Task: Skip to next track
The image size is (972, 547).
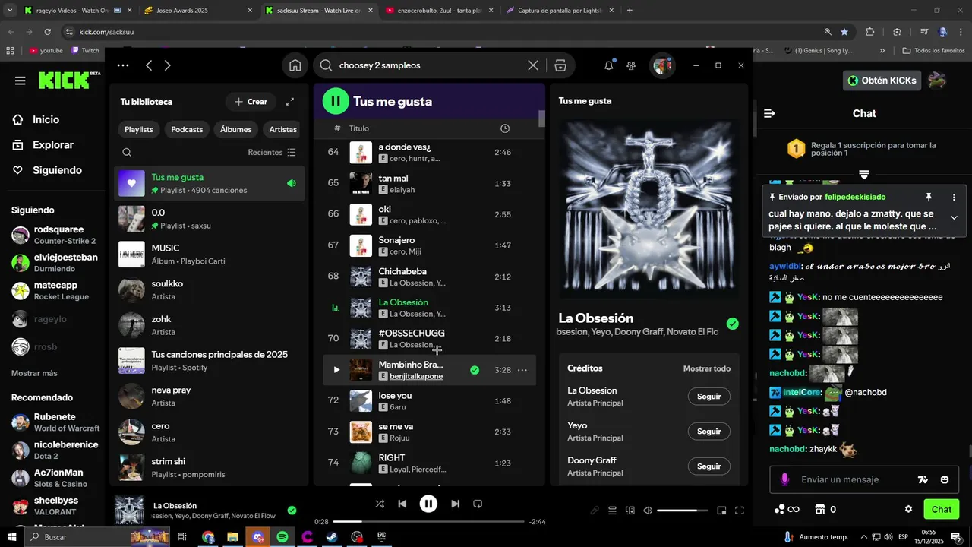Action: (455, 504)
